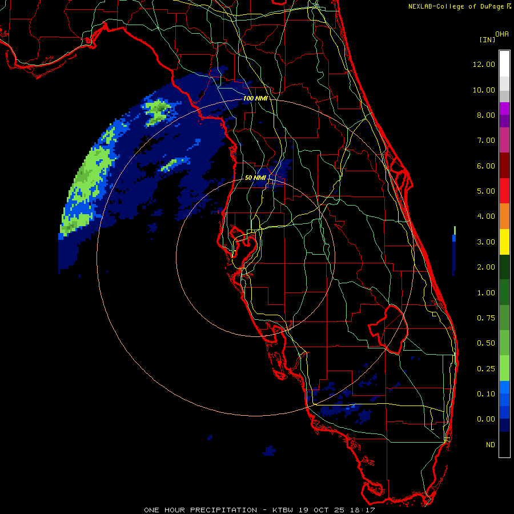The height and width of the screenshot is (514, 514).
Task: Click the 100 NMI range ring label
Action: 255,98
